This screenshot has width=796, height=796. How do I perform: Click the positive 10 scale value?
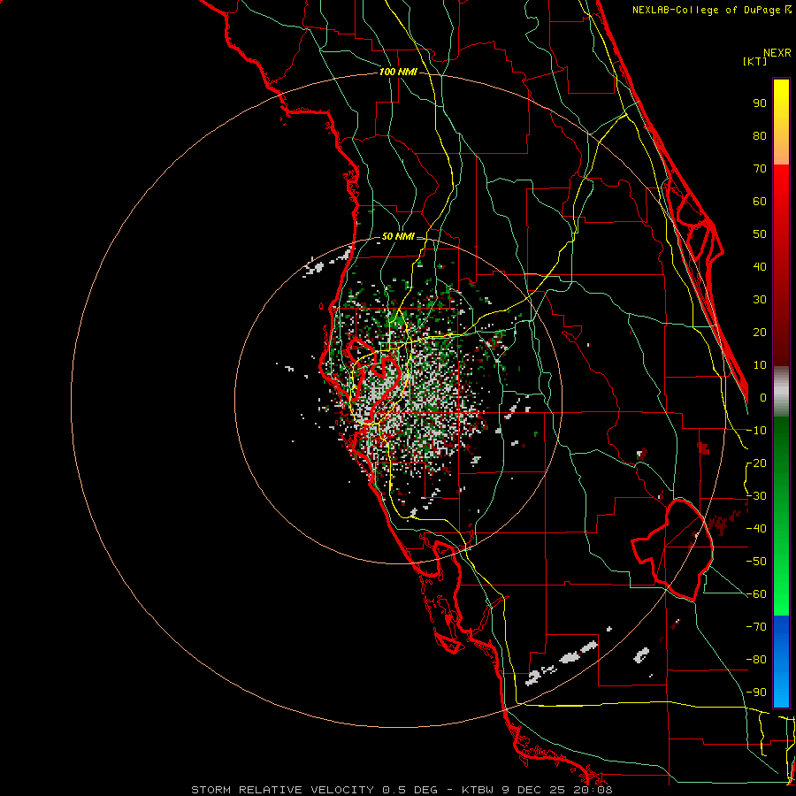tap(760, 365)
